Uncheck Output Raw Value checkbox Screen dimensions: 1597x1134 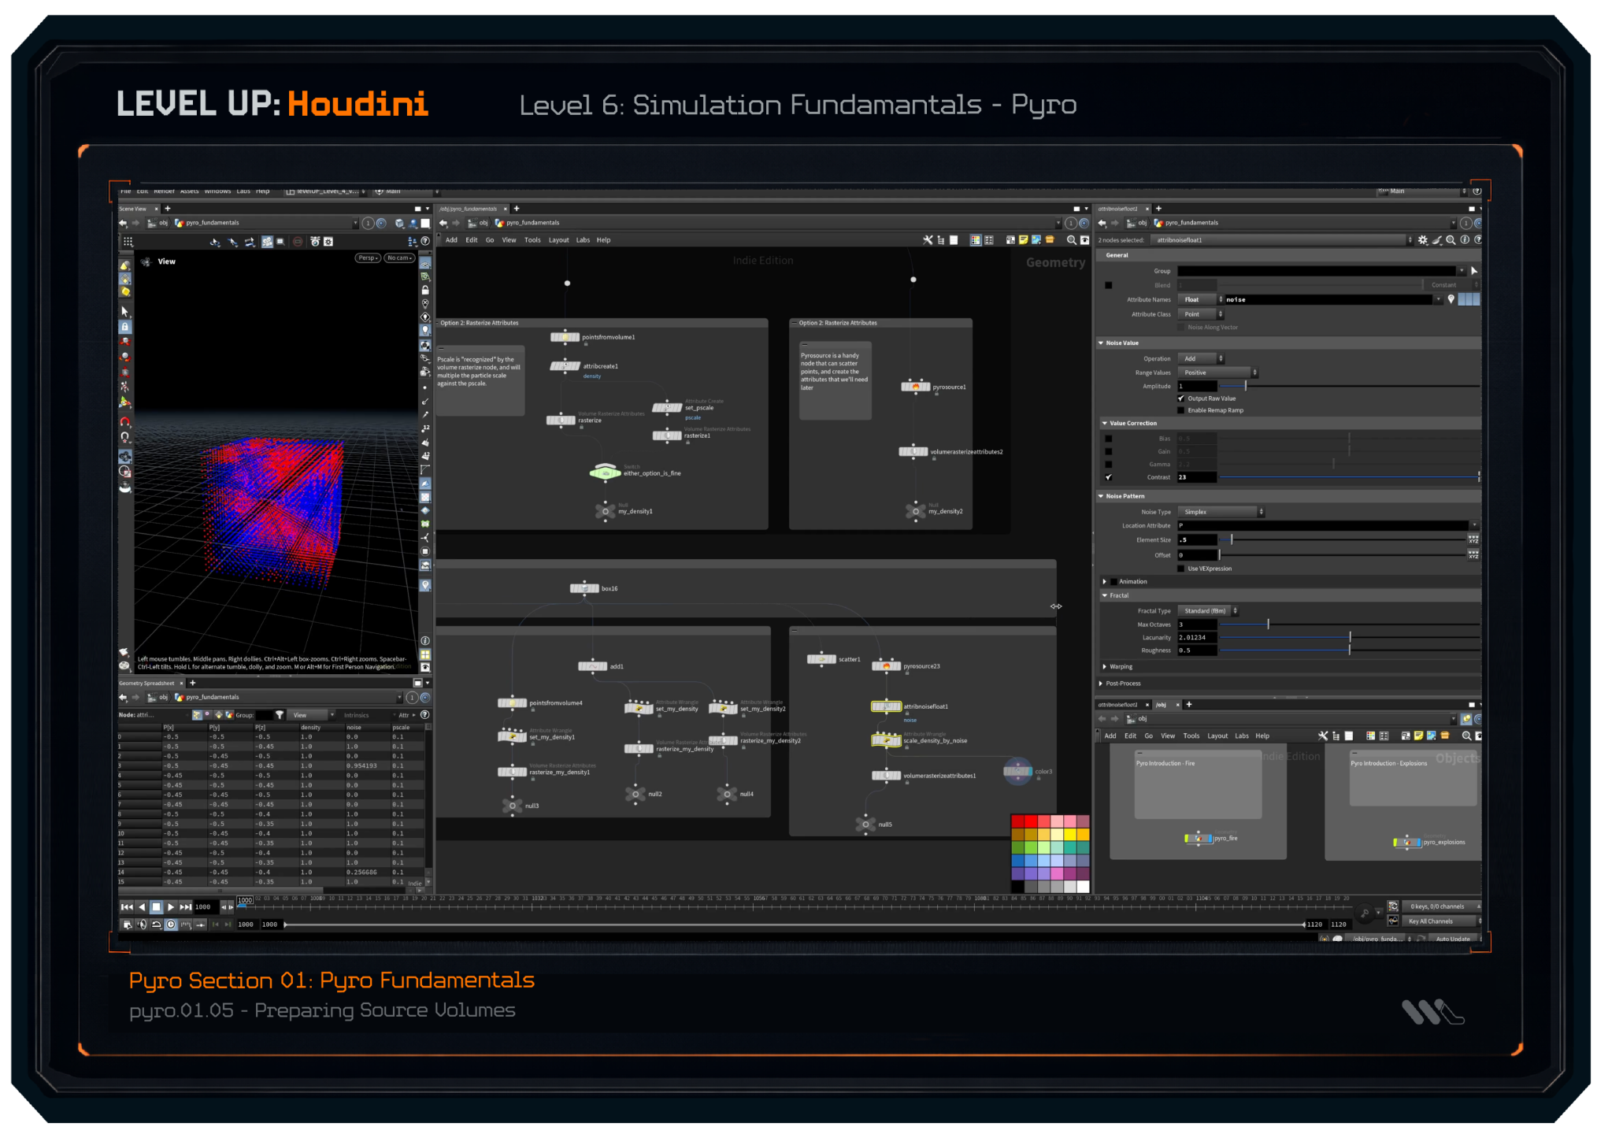1181,398
